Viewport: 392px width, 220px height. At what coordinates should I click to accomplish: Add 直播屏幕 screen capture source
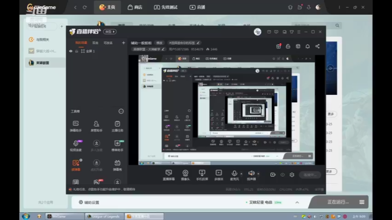(169, 175)
